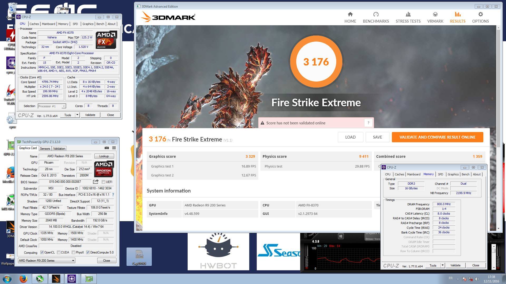
Task: Click SAVE result button
Action: click(x=377, y=137)
